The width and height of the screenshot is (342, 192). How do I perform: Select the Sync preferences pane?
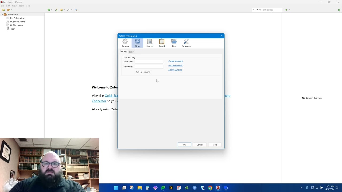click(137, 43)
